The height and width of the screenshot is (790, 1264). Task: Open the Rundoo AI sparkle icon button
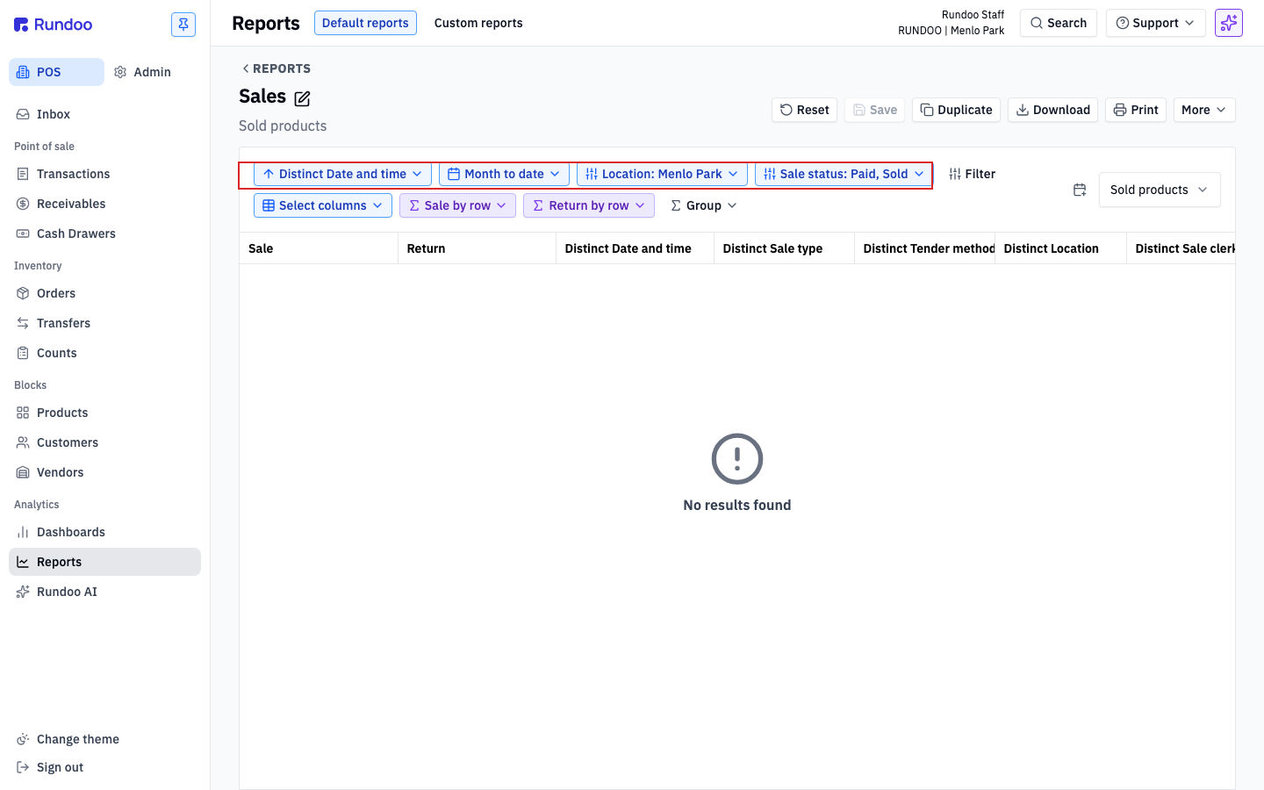click(x=1229, y=23)
